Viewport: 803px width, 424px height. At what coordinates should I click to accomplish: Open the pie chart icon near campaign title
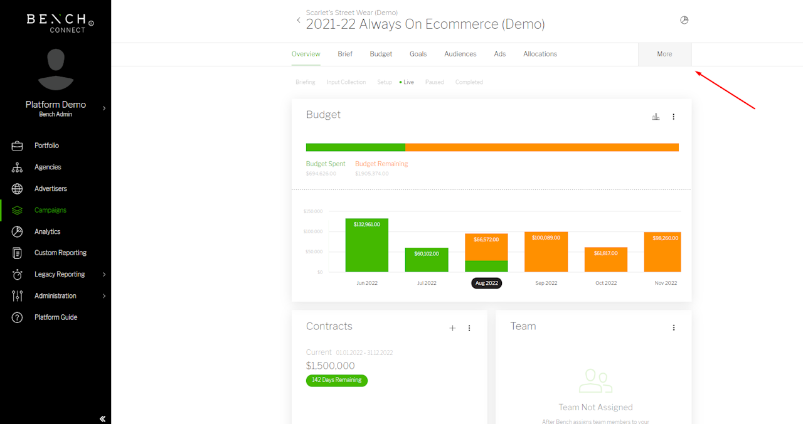coord(684,20)
